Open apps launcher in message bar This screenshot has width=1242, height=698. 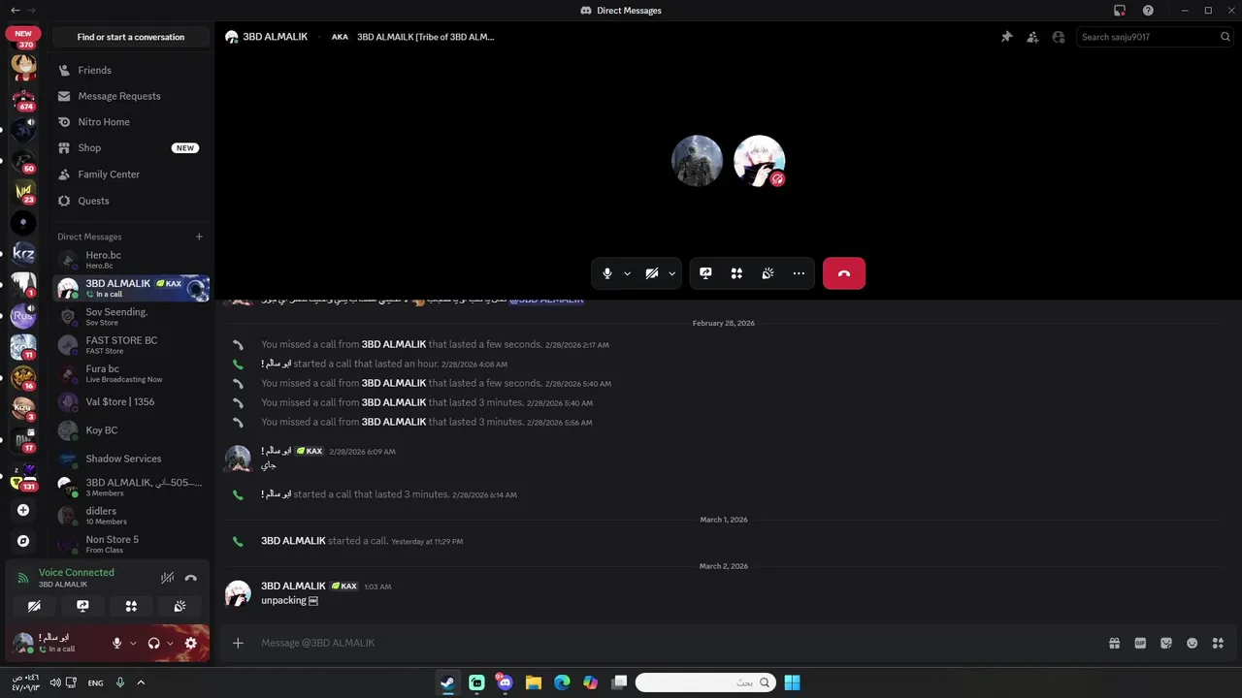pos(1218,643)
